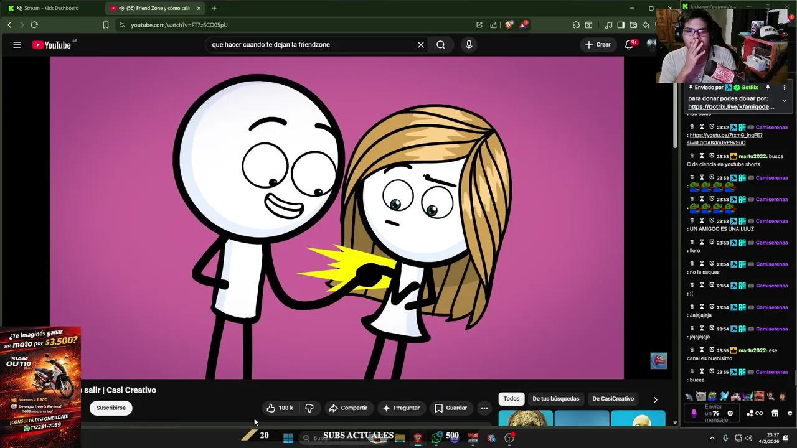Screen dimensions: 797x448
Task: Open Brave Shields lion icon
Action: click(x=509, y=25)
